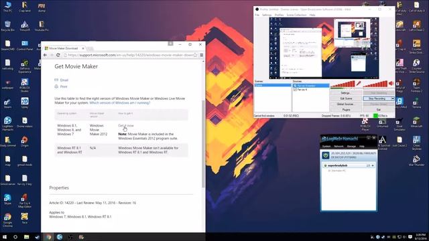This screenshot has width=429, height=241.
Task: Open the Control Panel desktop shortcut
Action: click(x=25, y=46)
